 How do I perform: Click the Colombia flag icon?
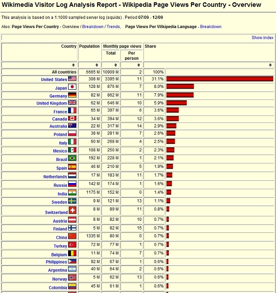coord(72,287)
